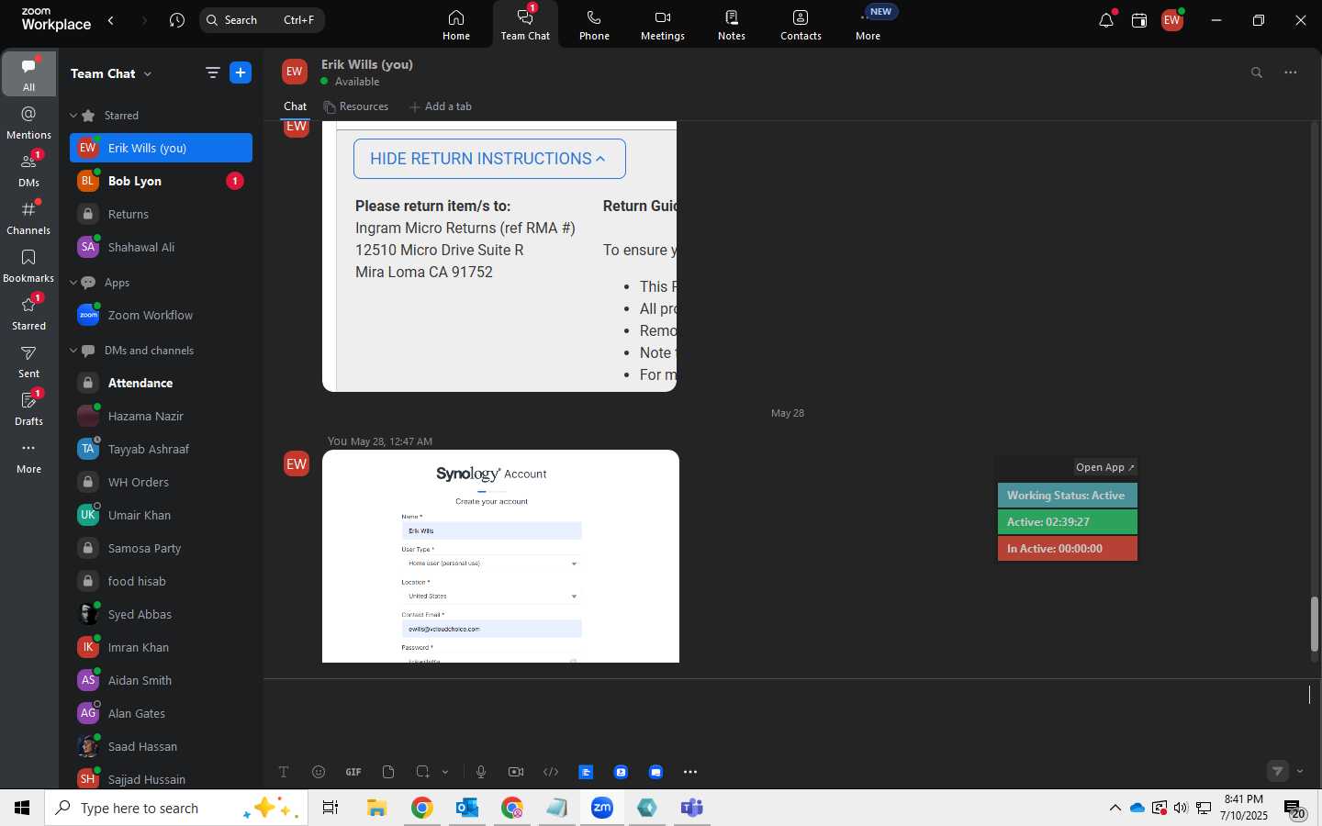Switch to the Phone tab
Image resolution: width=1322 pixels, height=826 pixels.
tap(594, 25)
